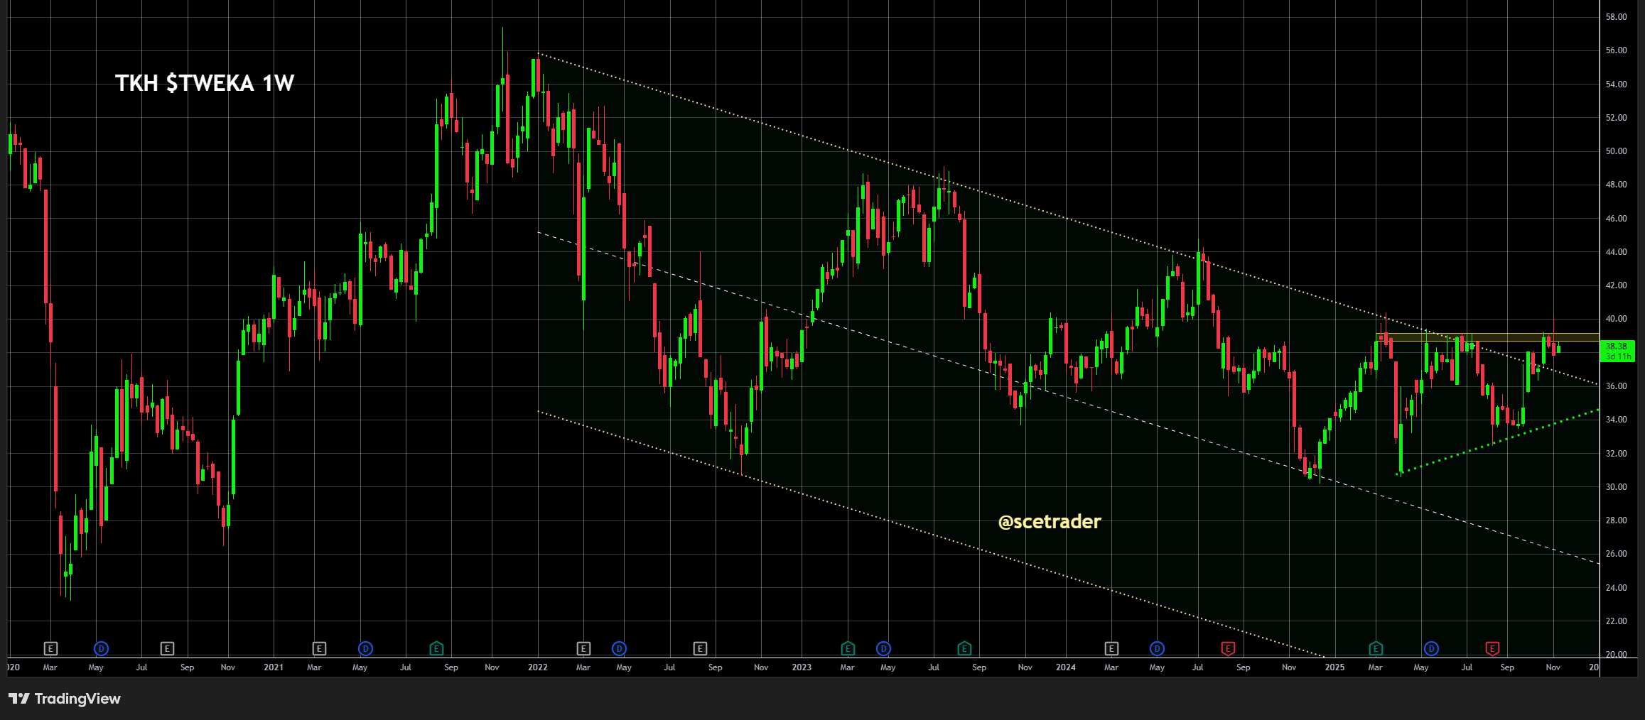Click the dividend marker at May 2024
1645x720 pixels.
1157,648
